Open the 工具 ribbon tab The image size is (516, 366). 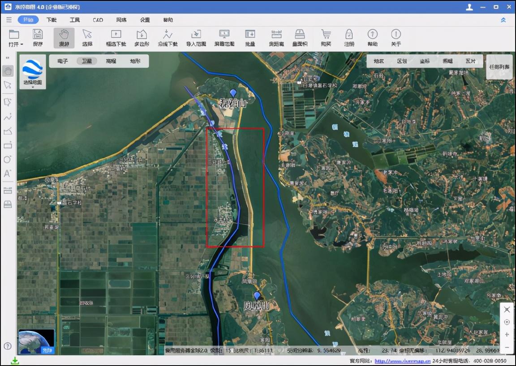[x=75, y=20]
